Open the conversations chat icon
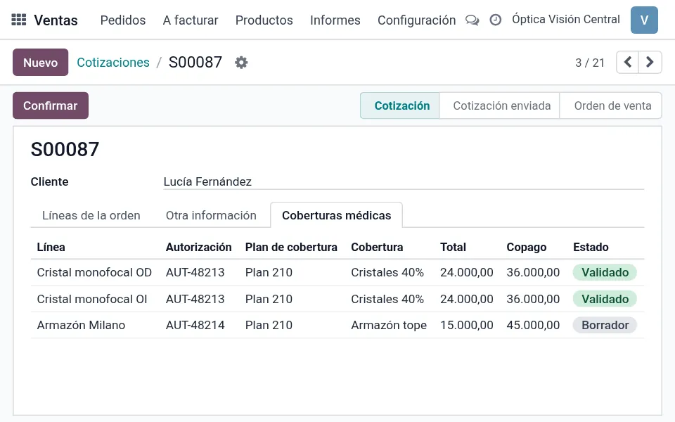Image resolution: width=675 pixels, height=422 pixels. [472, 20]
